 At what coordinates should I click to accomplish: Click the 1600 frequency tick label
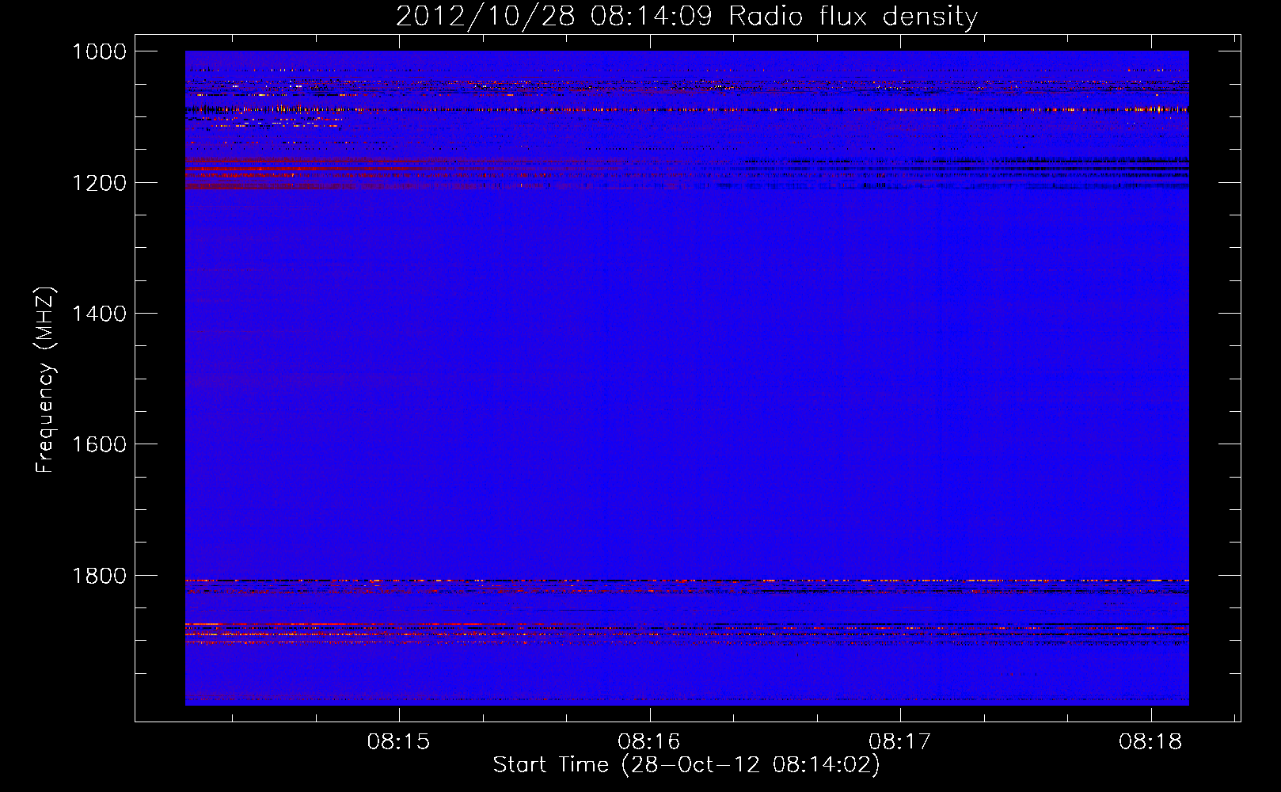[x=99, y=444]
